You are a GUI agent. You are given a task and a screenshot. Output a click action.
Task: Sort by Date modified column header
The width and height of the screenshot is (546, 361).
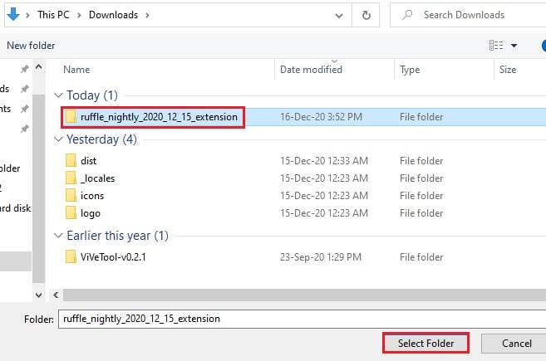pyautogui.click(x=312, y=70)
